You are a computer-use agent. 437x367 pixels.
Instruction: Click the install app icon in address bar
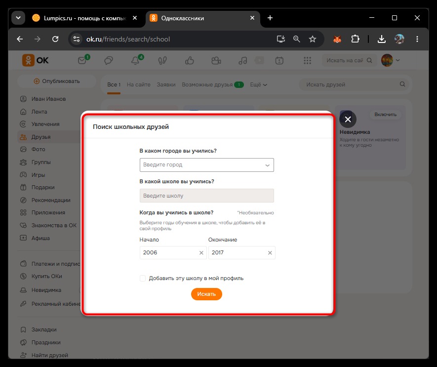coord(280,39)
